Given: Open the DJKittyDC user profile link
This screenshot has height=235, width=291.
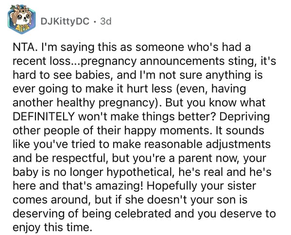Looking at the screenshot, I should (x=65, y=21).
